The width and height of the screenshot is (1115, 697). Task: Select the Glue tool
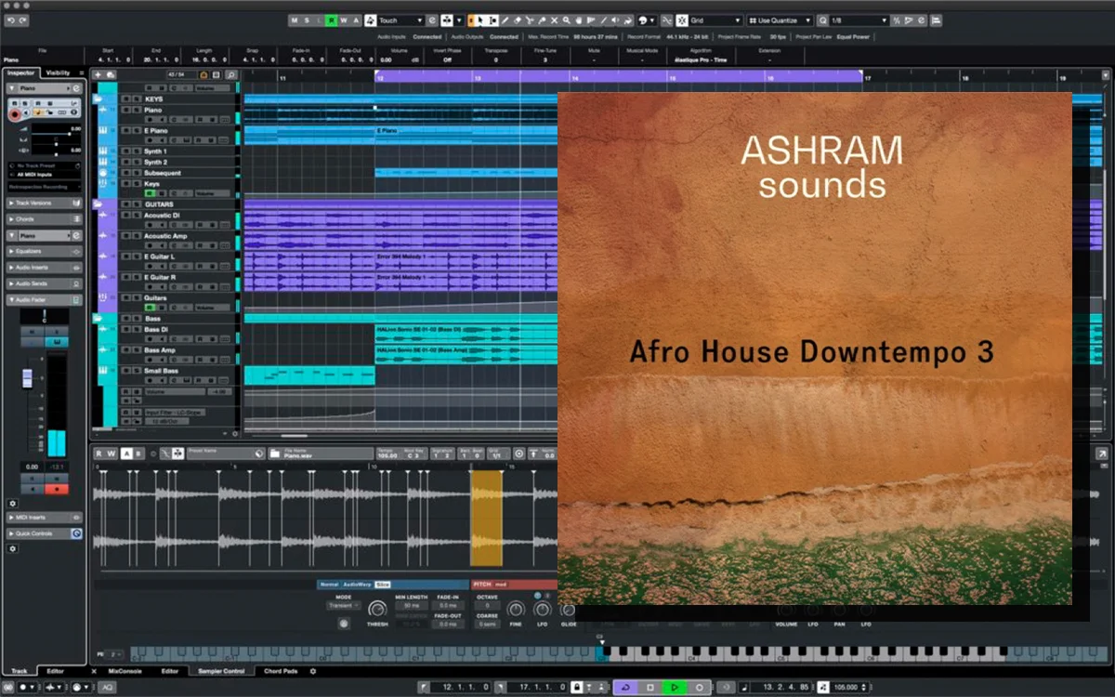[x=542, y=20]
